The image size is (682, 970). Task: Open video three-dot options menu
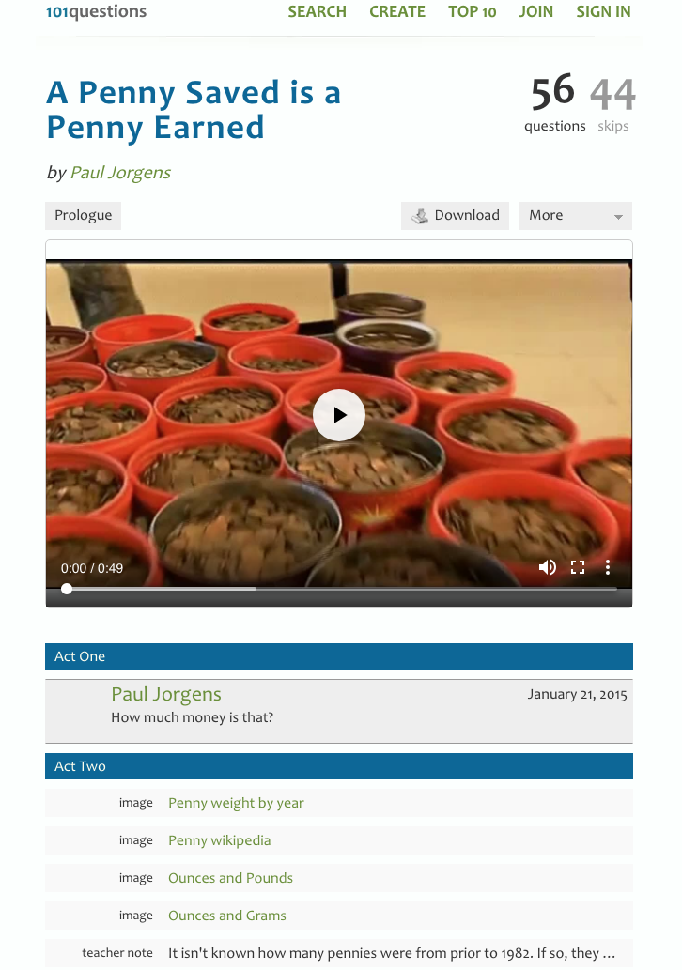[x=608, y=567]
